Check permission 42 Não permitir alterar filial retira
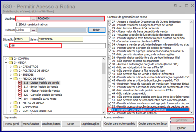 (110, 71)
